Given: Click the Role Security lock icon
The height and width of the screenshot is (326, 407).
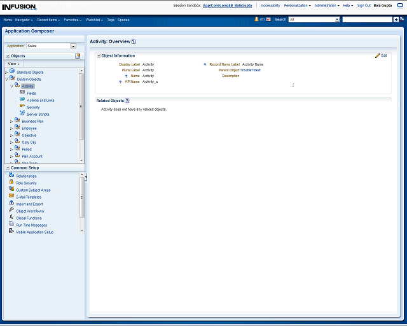Looking at the screenshot, I should pos(11,183).
